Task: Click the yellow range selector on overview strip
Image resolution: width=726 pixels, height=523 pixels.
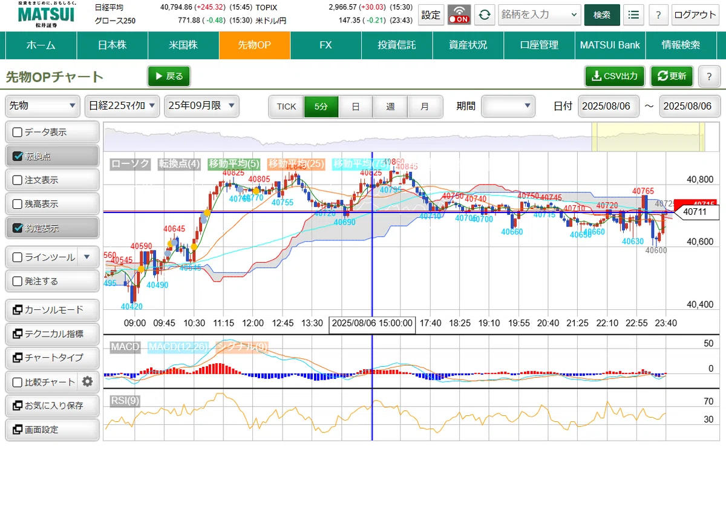Action: [x=648, y=137]
